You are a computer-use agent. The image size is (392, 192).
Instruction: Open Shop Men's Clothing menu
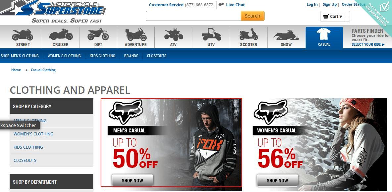pyautogui.click(x=20, y=56)
